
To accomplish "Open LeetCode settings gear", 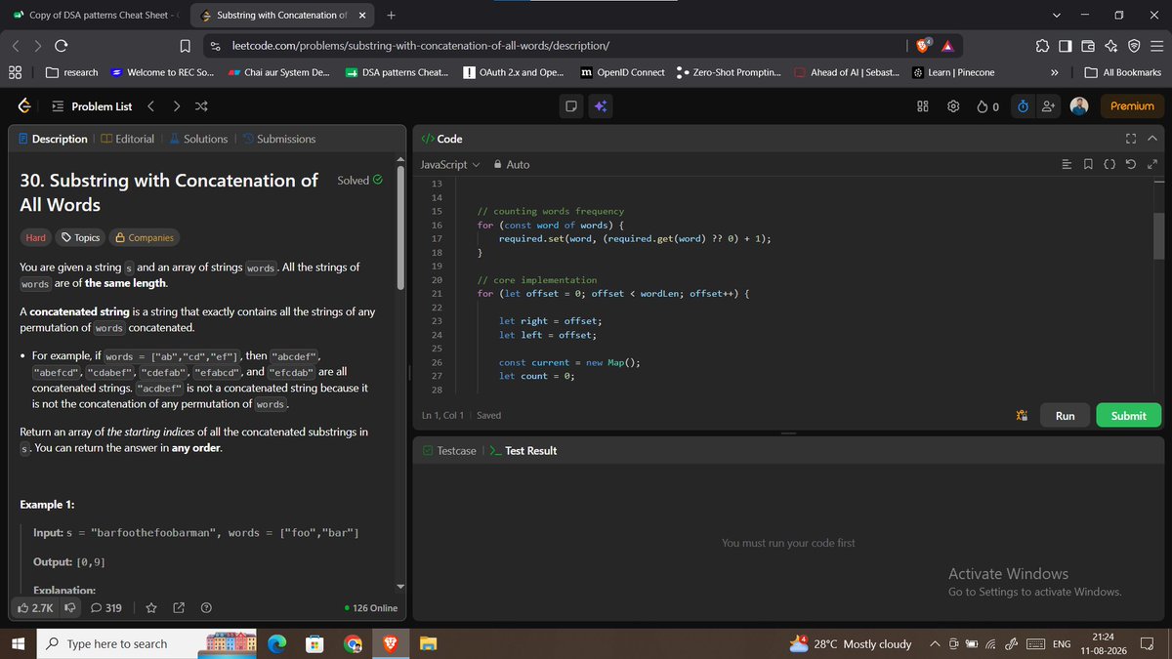I will 954,106.
